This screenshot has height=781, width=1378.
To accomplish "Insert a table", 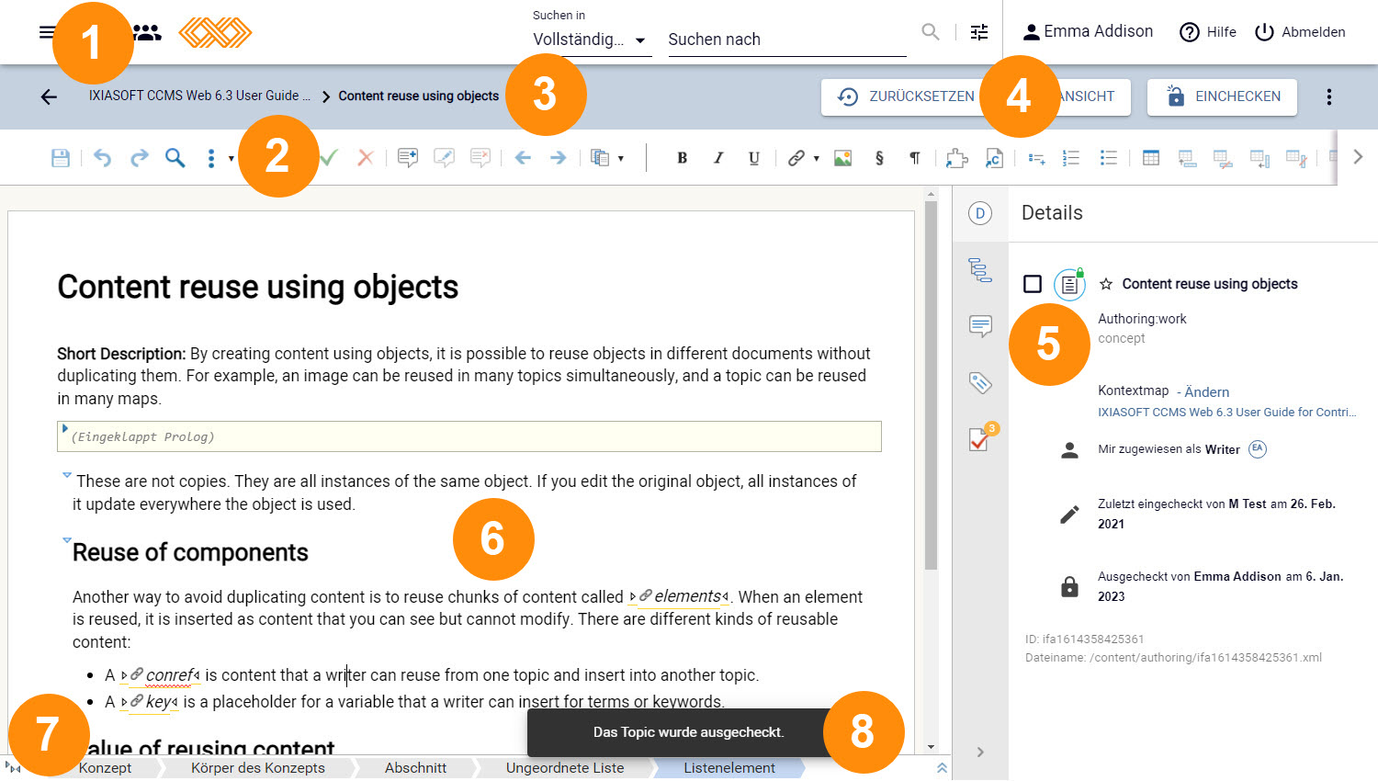I will (1150, 158).
